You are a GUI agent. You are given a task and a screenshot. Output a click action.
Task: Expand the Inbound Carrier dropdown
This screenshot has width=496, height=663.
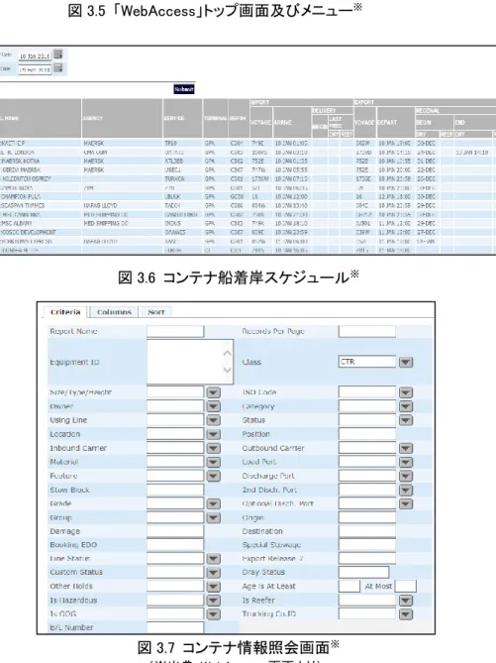point(214,448)
